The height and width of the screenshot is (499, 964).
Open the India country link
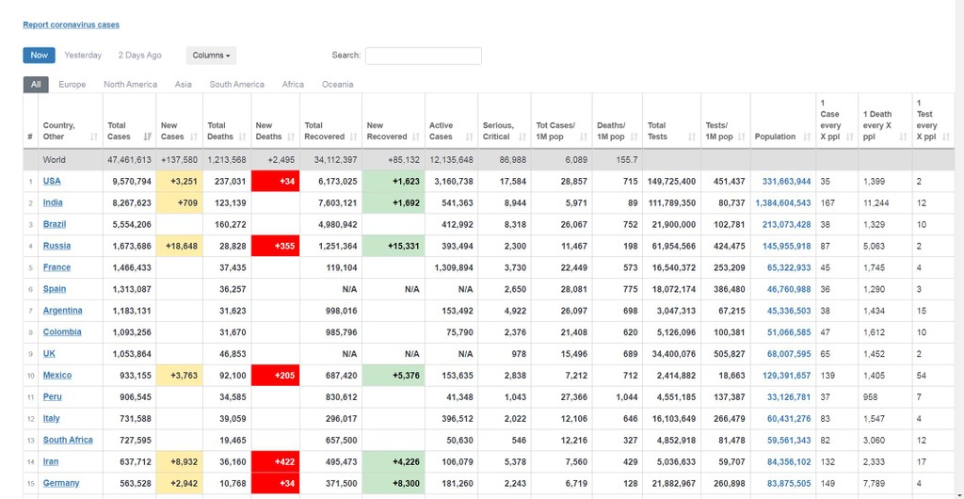(53, 202)
